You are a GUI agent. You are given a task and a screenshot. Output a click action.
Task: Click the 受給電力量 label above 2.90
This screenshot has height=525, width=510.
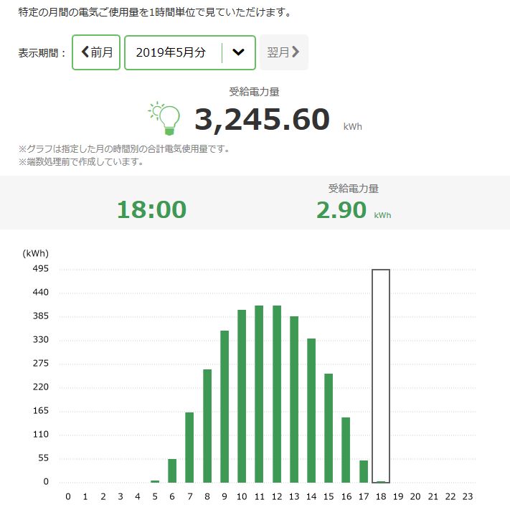tap(354, 189)
